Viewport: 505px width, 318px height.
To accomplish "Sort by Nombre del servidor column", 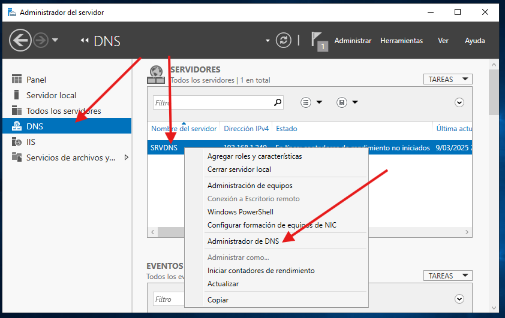I will tap(184, 129).
